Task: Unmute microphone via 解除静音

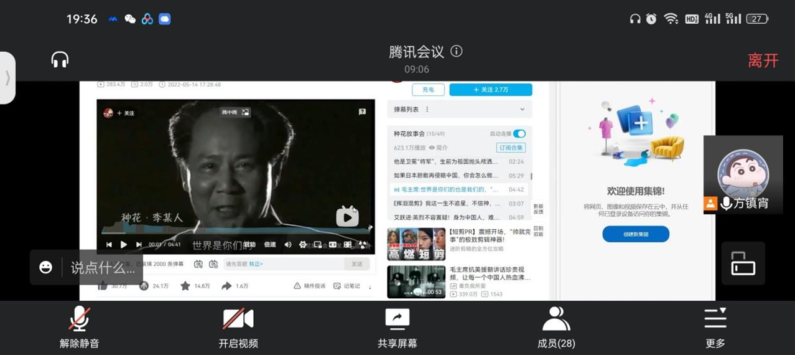Action: click(x=79, y=327)
